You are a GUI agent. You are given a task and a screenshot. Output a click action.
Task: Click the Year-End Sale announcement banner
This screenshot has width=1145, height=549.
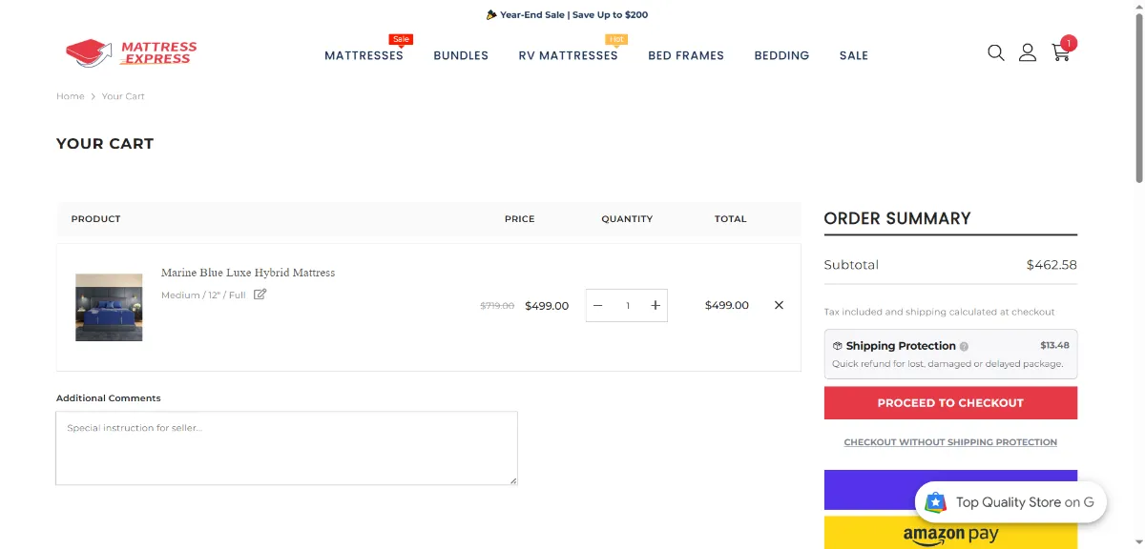click(567, 14)
